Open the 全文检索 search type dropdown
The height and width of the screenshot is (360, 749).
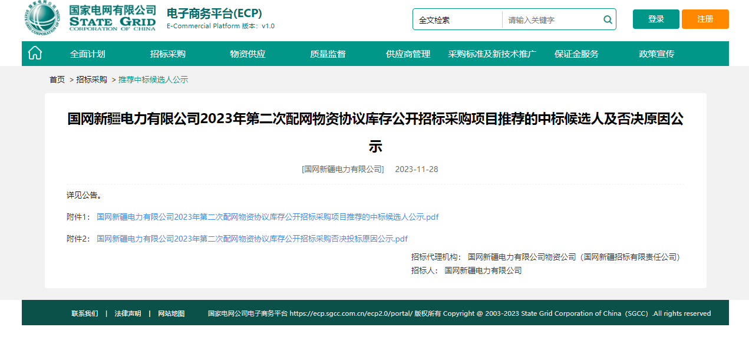click(x=457, y=19)
